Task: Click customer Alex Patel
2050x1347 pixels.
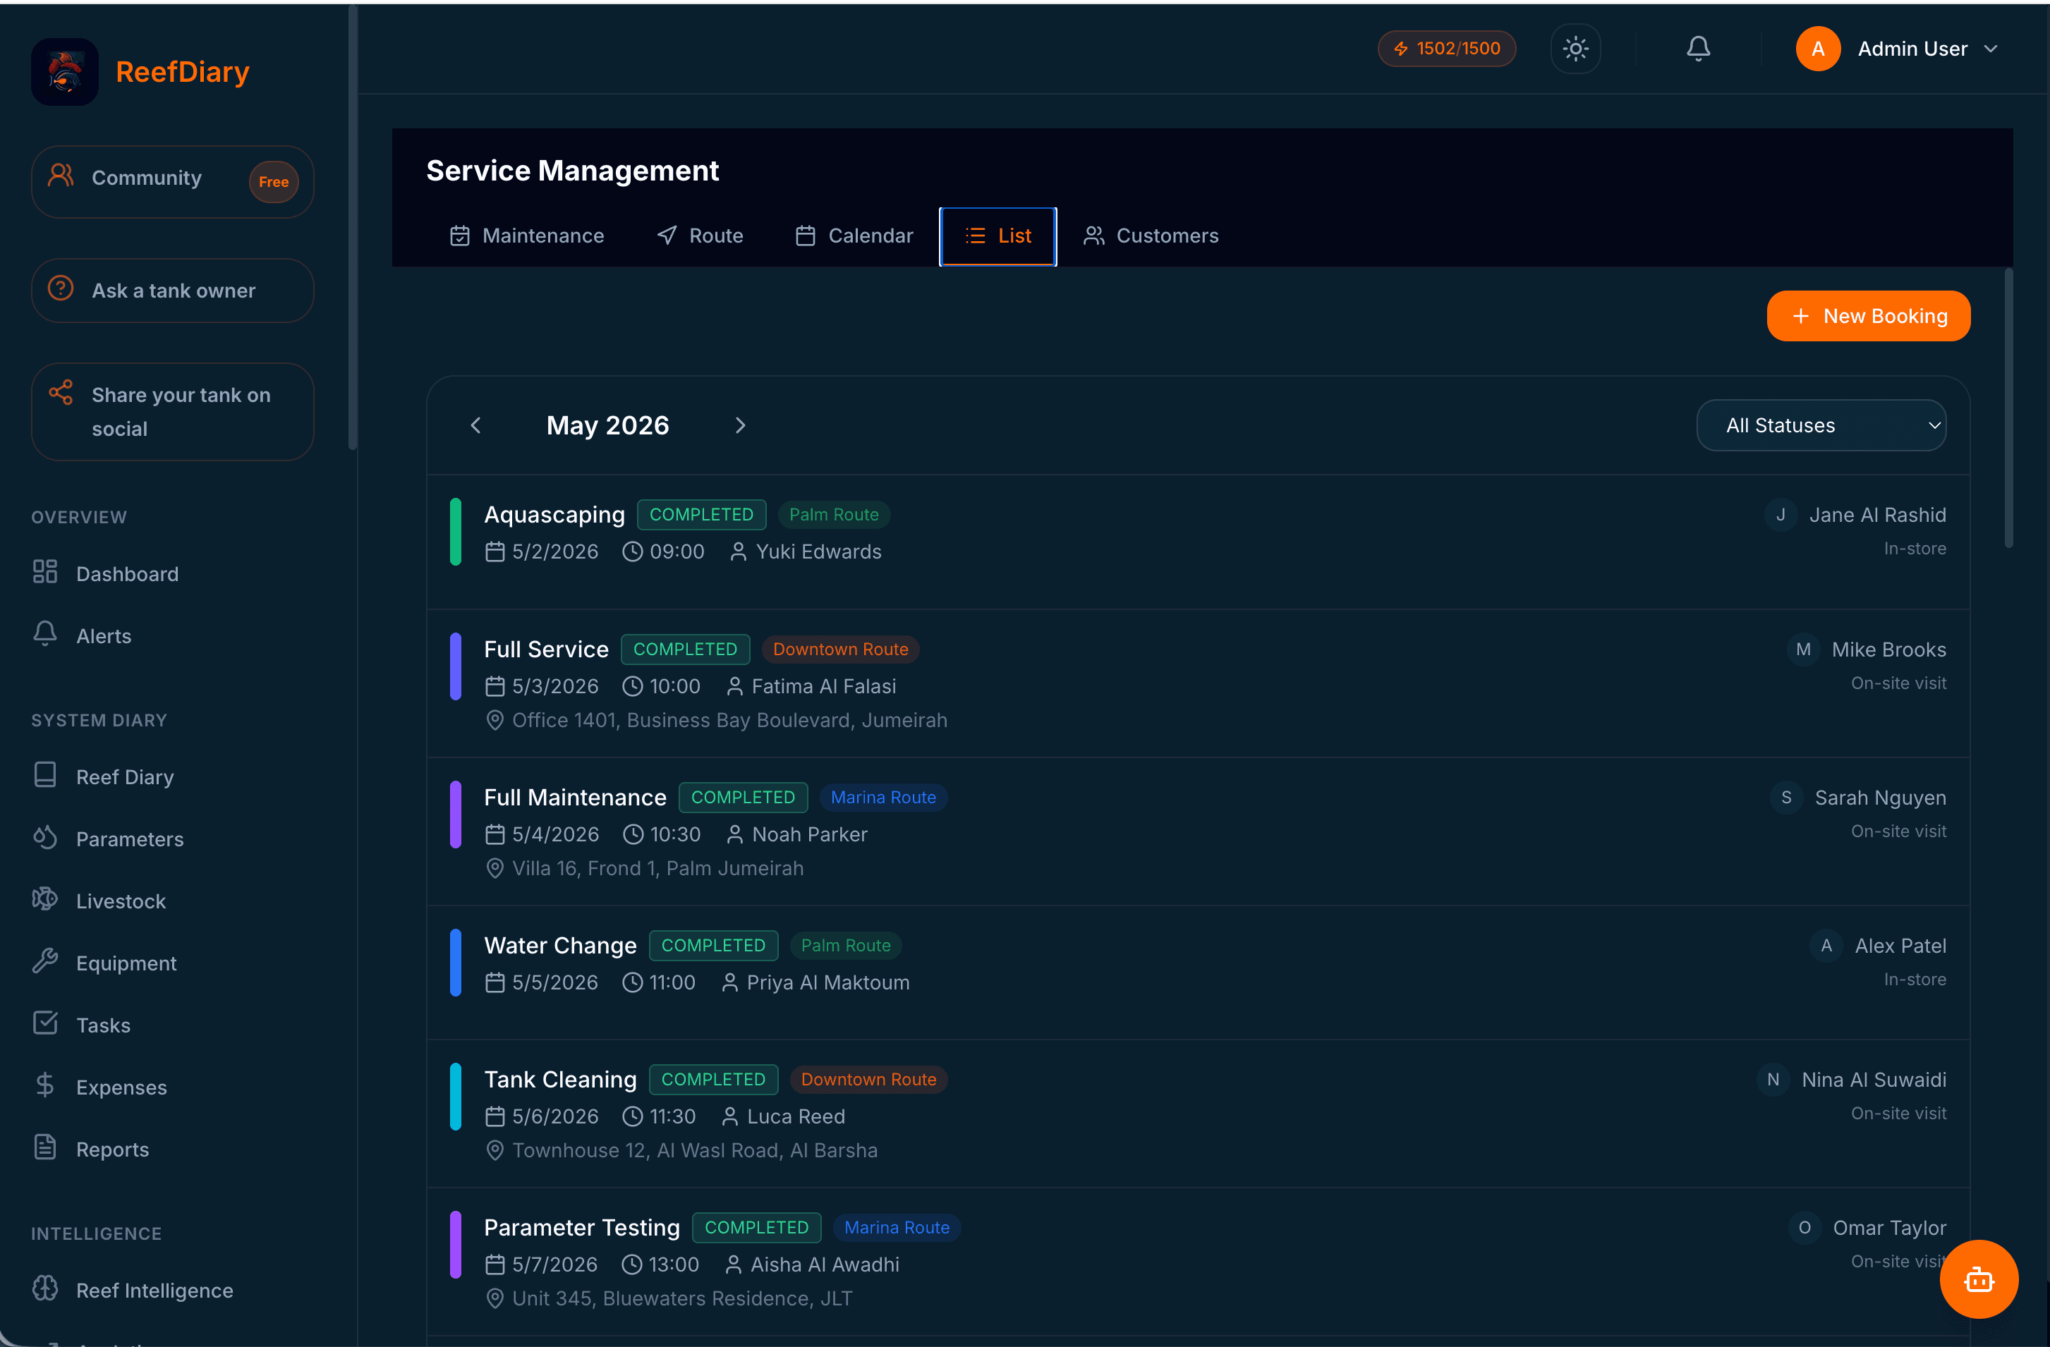Action: click(1900, 946)
